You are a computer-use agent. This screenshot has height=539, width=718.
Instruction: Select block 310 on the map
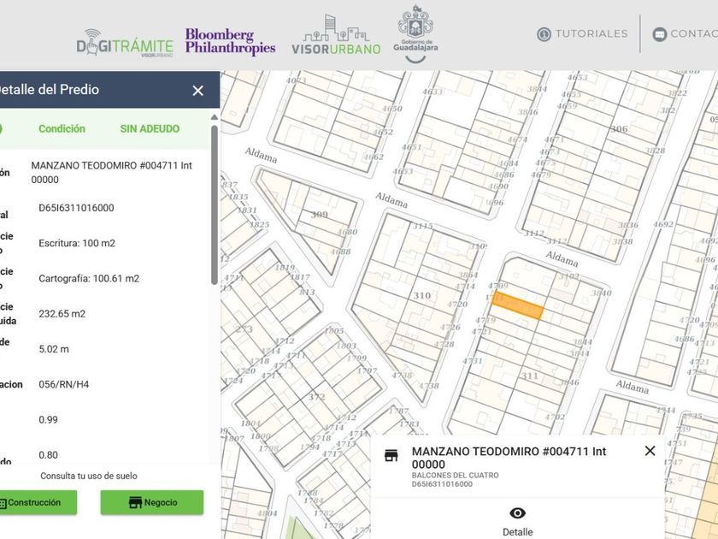click(x=421, y=295)
